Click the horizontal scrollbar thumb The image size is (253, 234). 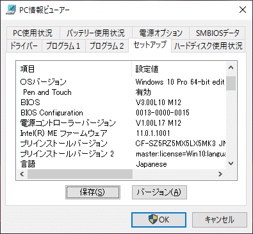point(80,174)
